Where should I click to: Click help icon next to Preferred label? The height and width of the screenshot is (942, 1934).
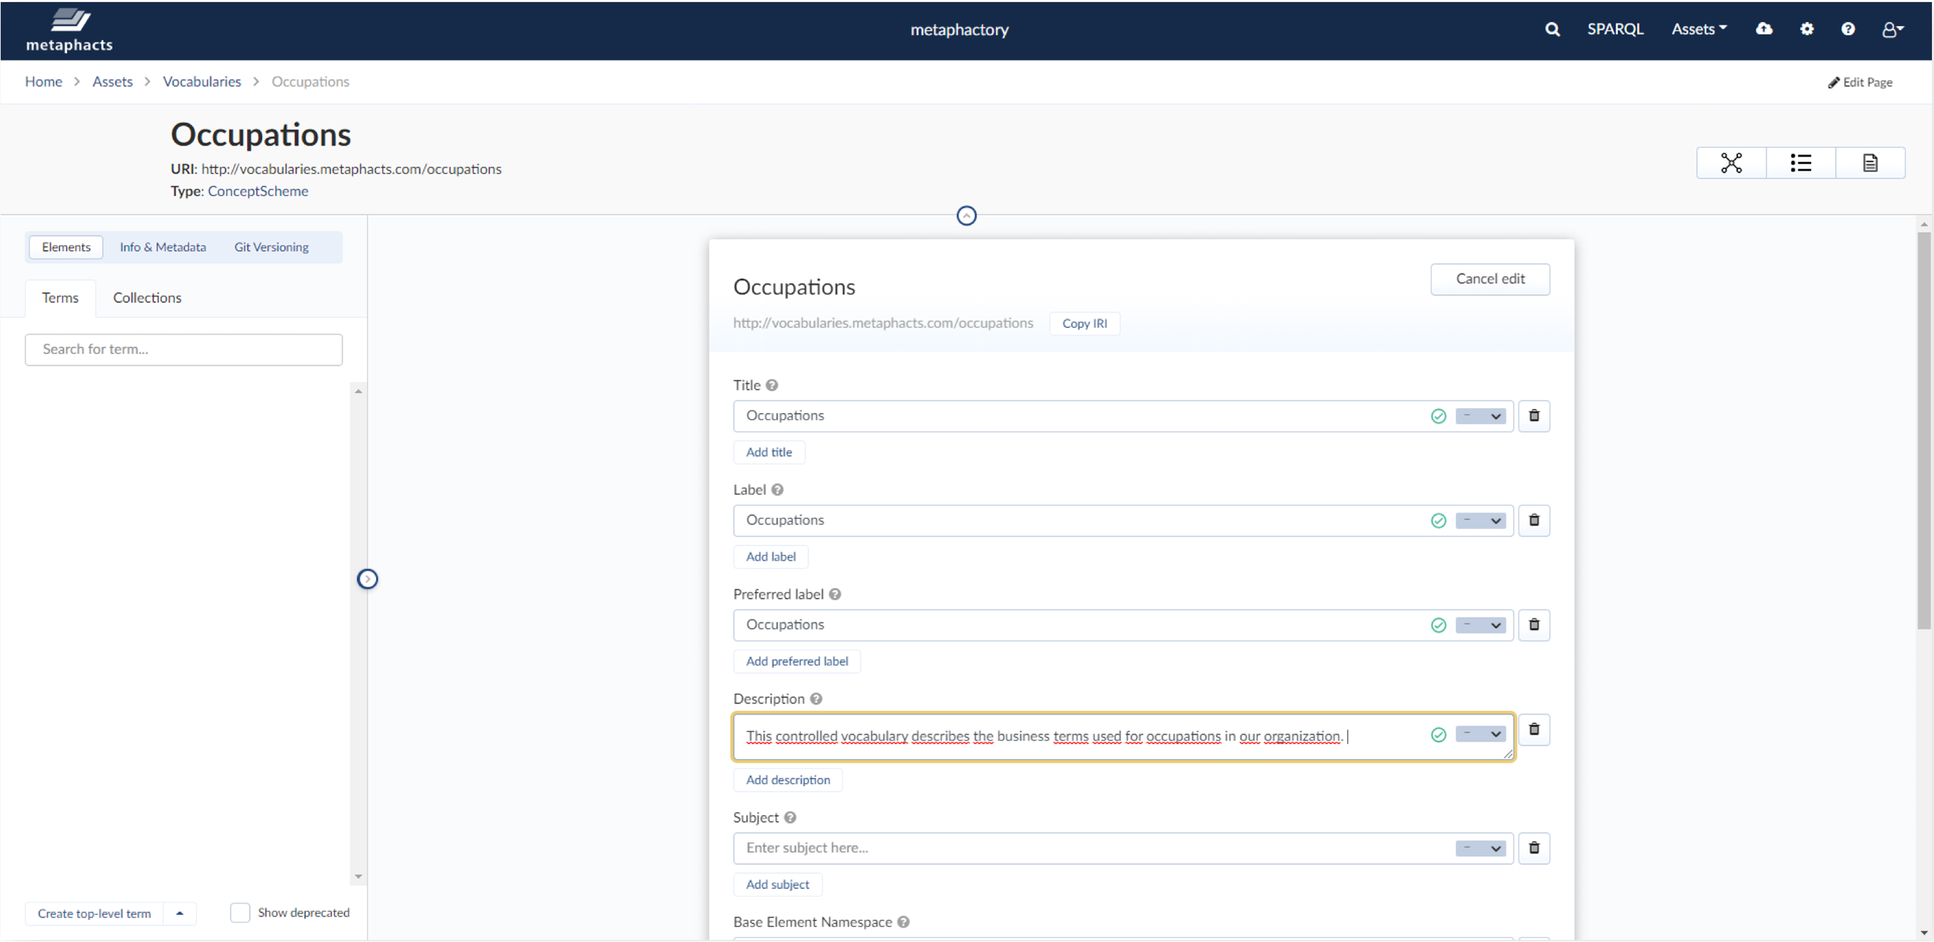pos(835,594)
